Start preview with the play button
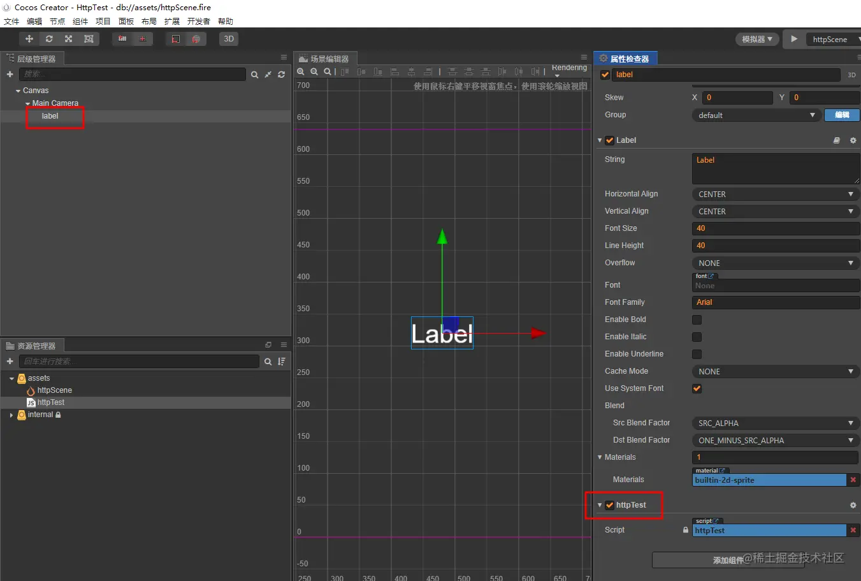 click(794, 39)
